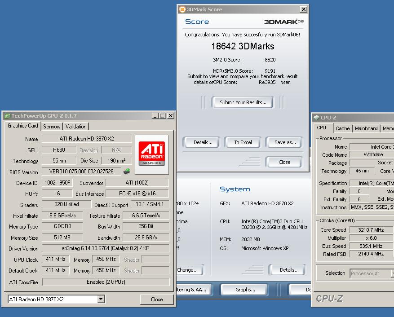The width and height of the screenshot is (394, 317).
Task: Click the Memory Type field GDDR3
Action: pos(62,226)
